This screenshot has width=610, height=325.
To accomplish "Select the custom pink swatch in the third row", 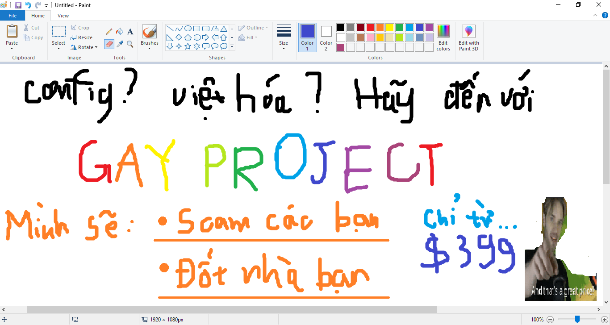I will pos(341,47).
